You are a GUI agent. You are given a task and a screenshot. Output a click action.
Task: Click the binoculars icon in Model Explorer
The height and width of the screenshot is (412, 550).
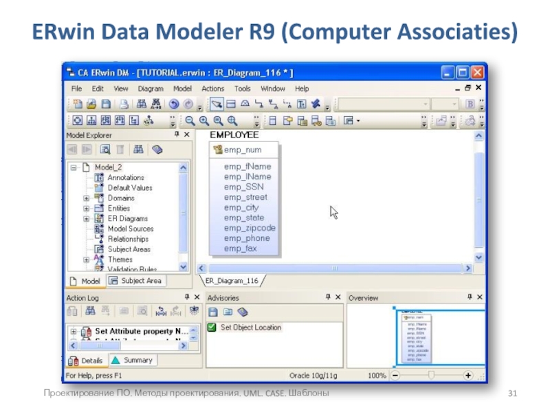pyautogui.click(x=138, y=150)
